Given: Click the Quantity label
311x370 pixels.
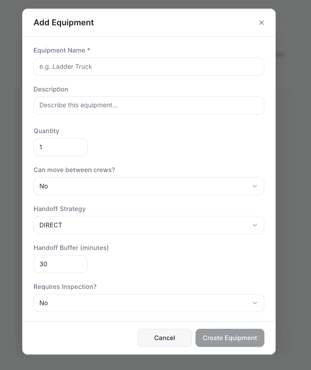Looking at the screenshot, I should 46,131.
